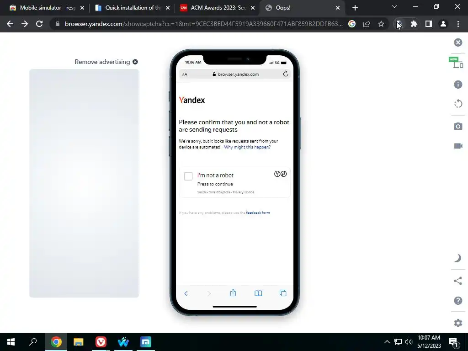Tap phone browser bookmarks book icon
This screenshot has height=351, width=468.
(x=258, y=293)
